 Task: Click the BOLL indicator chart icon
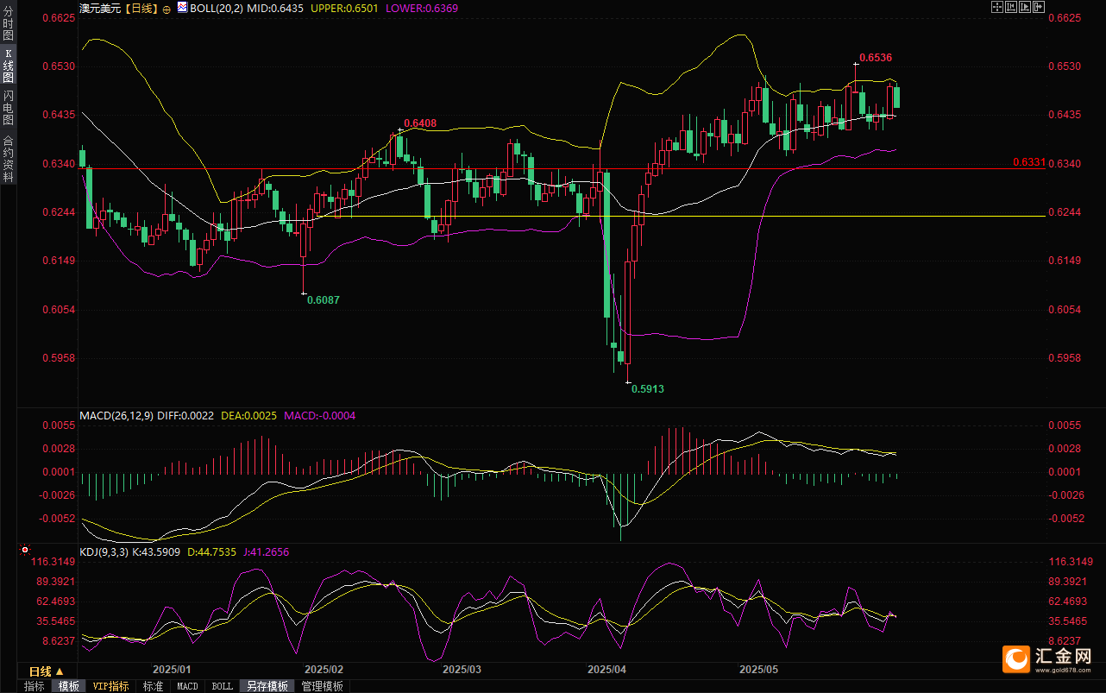[x=182, y=7]
